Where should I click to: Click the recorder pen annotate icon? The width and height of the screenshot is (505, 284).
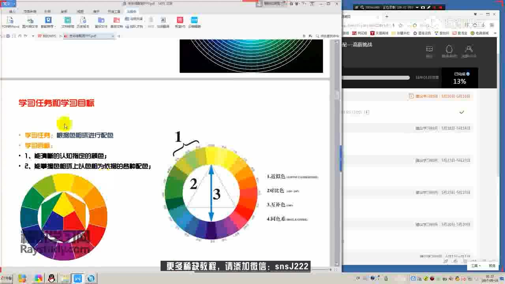(428, 7)
